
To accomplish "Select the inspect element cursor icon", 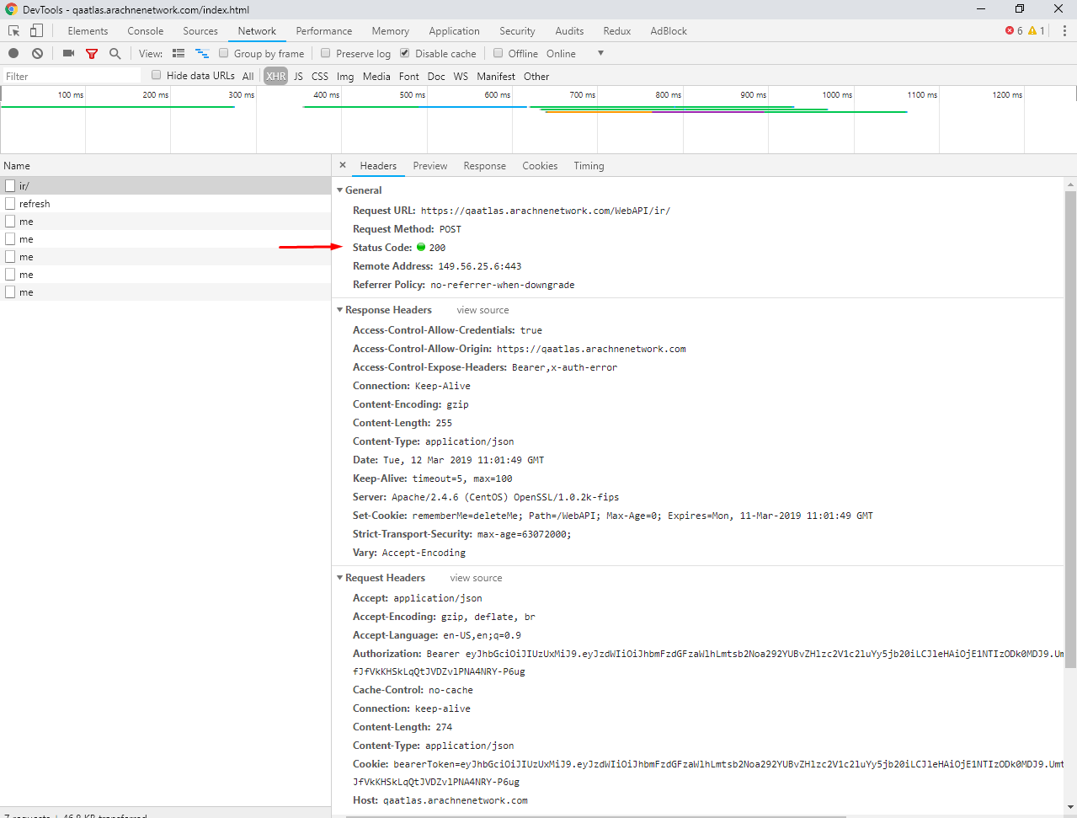I will 13,30.
